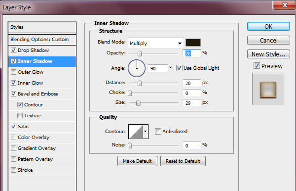Viewport: 296px width, 191px height.
Task: Click the Opacity slider handle
Action: [140, 53]
